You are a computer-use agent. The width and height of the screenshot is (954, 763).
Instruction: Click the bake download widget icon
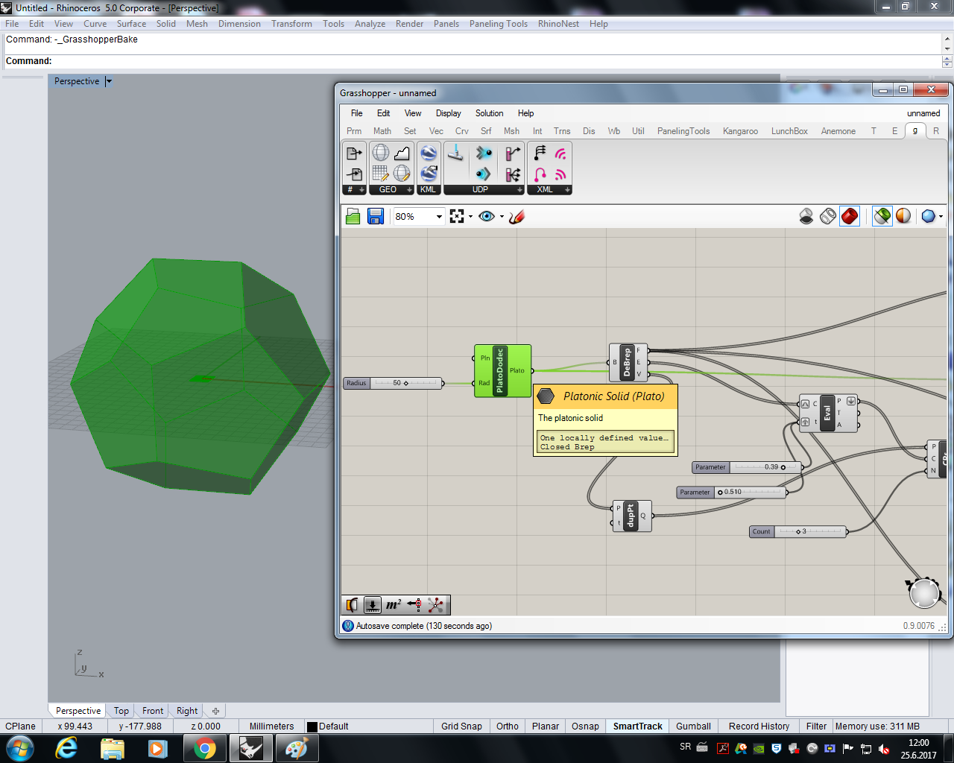tap(373, 604)
